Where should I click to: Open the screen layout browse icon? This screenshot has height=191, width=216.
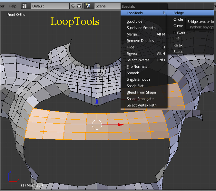click(x=25, y=6)
